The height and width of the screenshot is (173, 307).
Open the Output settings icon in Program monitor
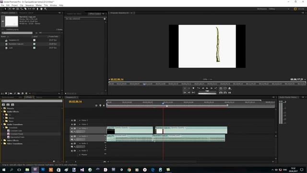[230, 88]
